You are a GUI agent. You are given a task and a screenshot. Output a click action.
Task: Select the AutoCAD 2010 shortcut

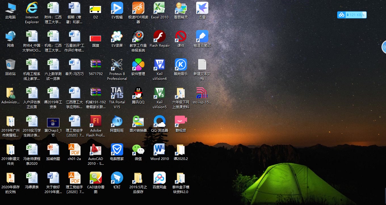point(96,150)
